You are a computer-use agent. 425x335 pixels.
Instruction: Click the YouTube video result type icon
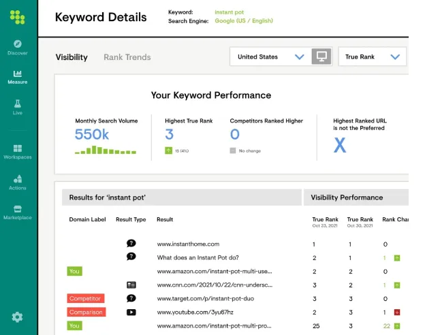[x=131, y=313]
